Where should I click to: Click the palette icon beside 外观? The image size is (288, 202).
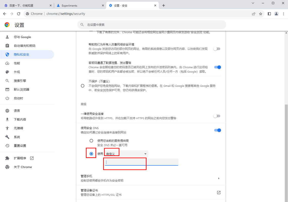click(7, 72)
